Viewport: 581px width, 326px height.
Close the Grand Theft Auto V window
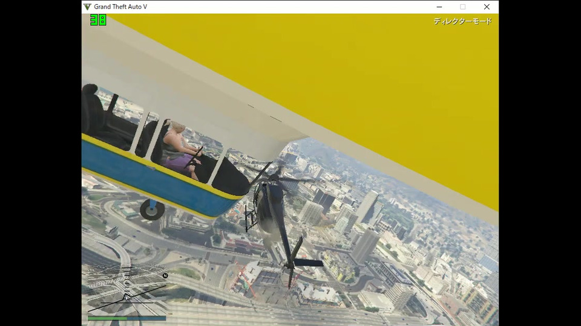pyautogui.click(x=487, y=7)
